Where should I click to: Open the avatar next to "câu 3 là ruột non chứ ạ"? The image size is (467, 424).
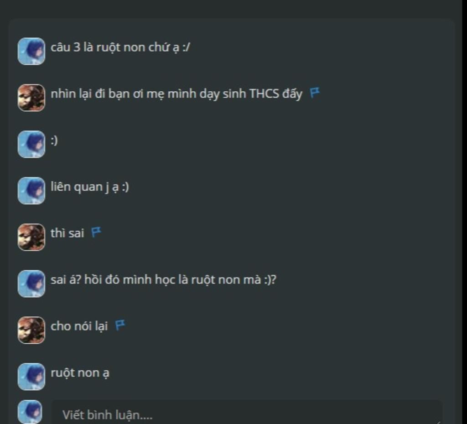tap(31, 51)
